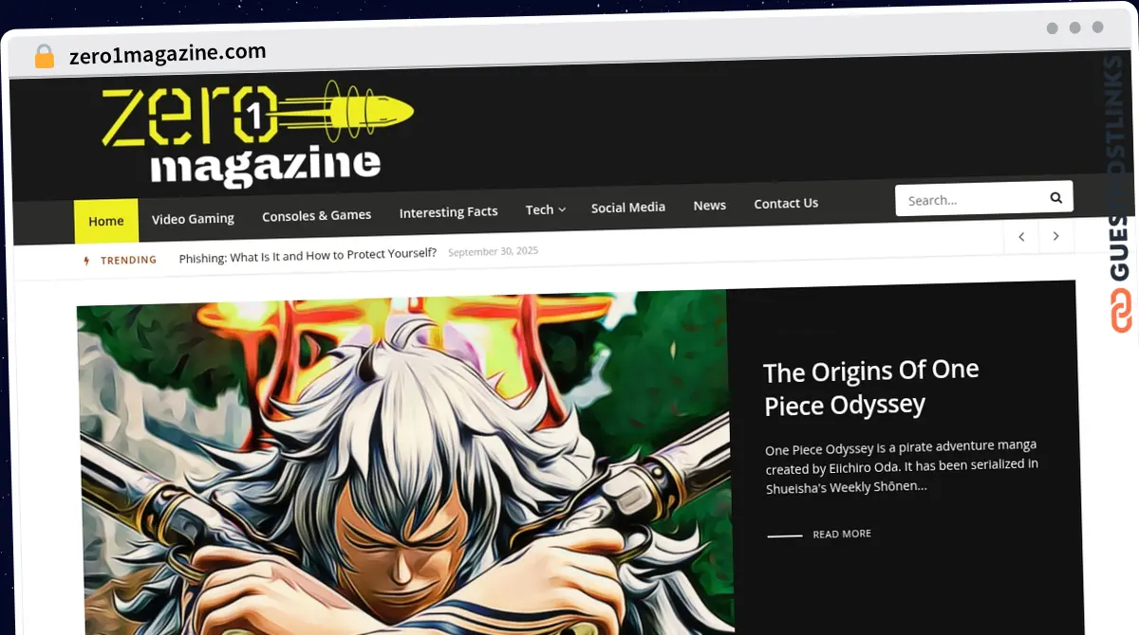Open the Social Media menu item
The width and height of the screenshot is (1139, 635).
[x=628, y=208]
